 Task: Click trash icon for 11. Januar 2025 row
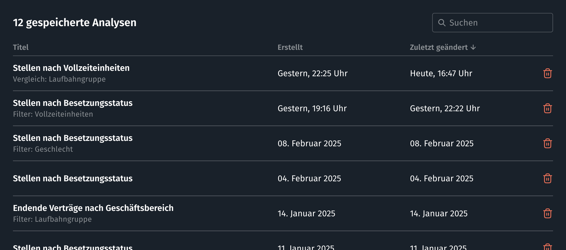tap(547, 247)
